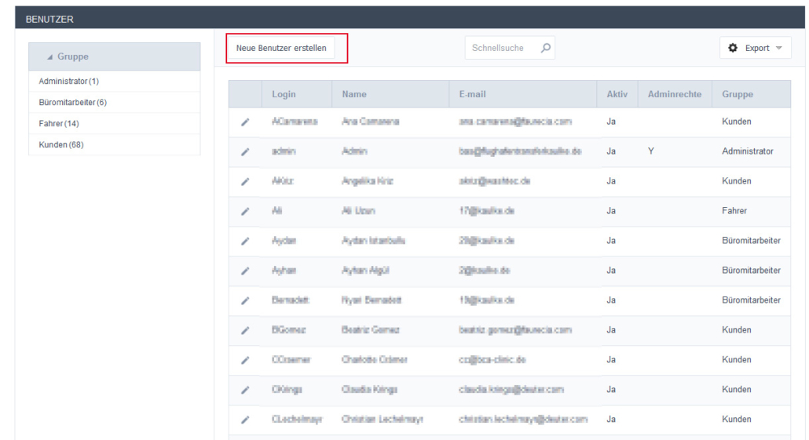809x440 pixels.
Task: Show the Fahrer (14) group
Action: tap(59, 123)
